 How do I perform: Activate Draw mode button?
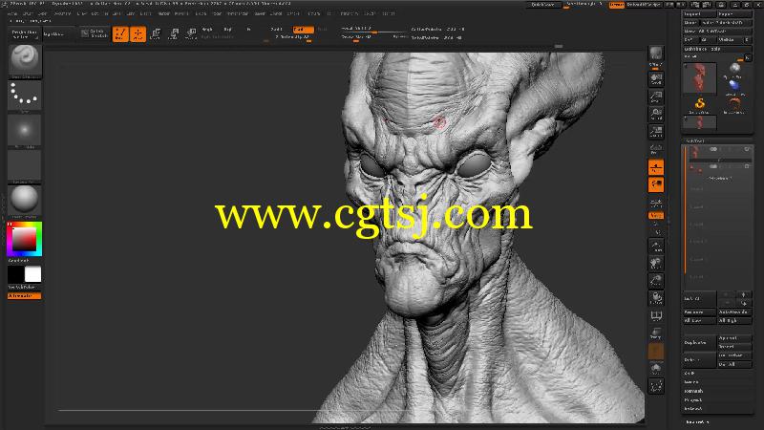[x=138, y=33]
